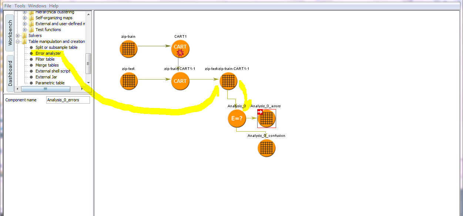
Task: Open the Tools menu
Action: 20,6
